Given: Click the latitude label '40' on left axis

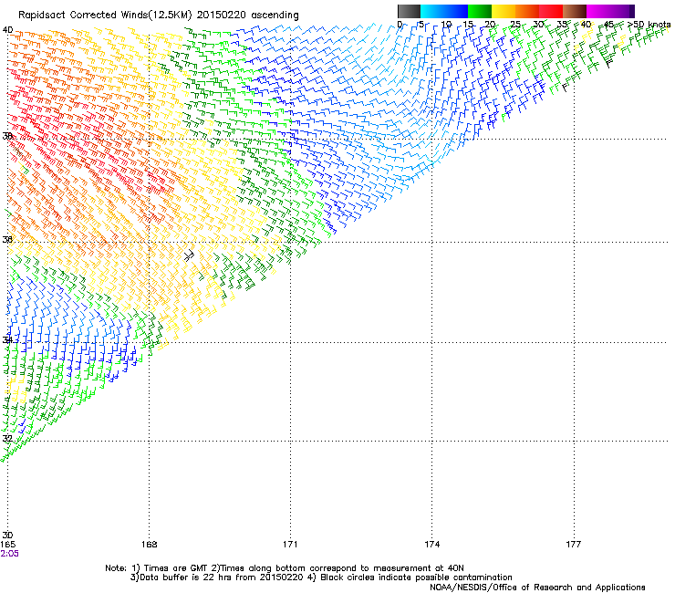Looking at the screenshot, I should 7,30.
